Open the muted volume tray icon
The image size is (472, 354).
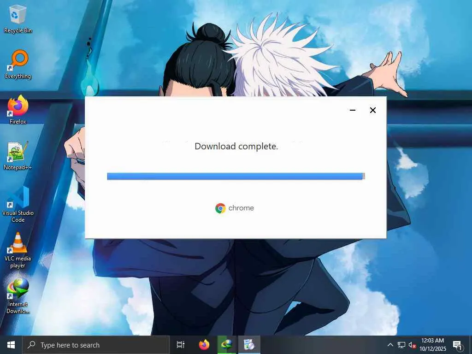(x=413, y=345)
